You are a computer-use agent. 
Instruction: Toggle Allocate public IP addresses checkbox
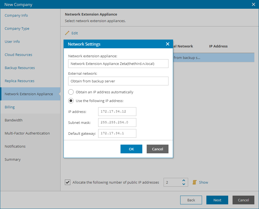pos(68,182)
